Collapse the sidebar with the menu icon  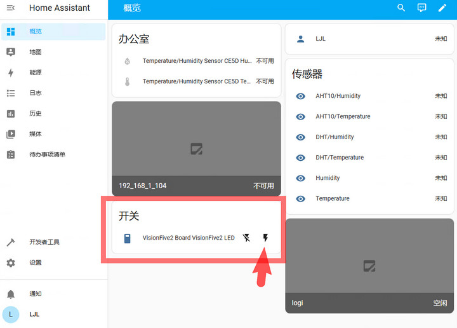point(11,8)
